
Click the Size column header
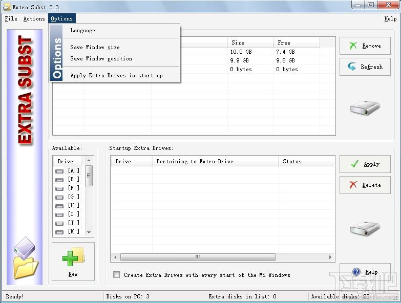[250, 42]
